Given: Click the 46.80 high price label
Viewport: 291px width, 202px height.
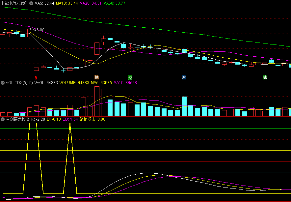Looking at the screenshot, I should 40,30.
